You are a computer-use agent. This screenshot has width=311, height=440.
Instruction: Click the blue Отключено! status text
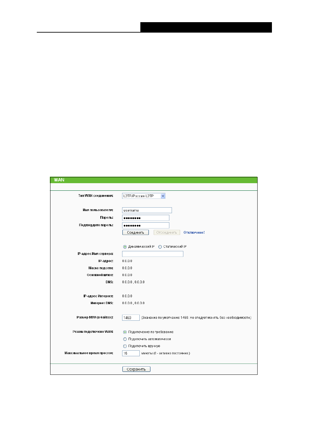click(x=194, y=232)
